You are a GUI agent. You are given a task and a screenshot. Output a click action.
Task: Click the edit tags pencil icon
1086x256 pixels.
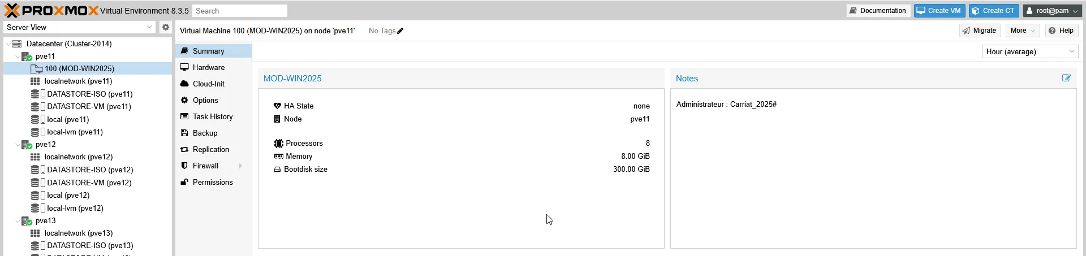(x=400, y=31)
